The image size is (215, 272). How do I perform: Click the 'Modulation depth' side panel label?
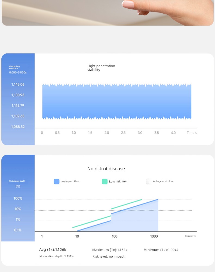click(x=17, y=181)
